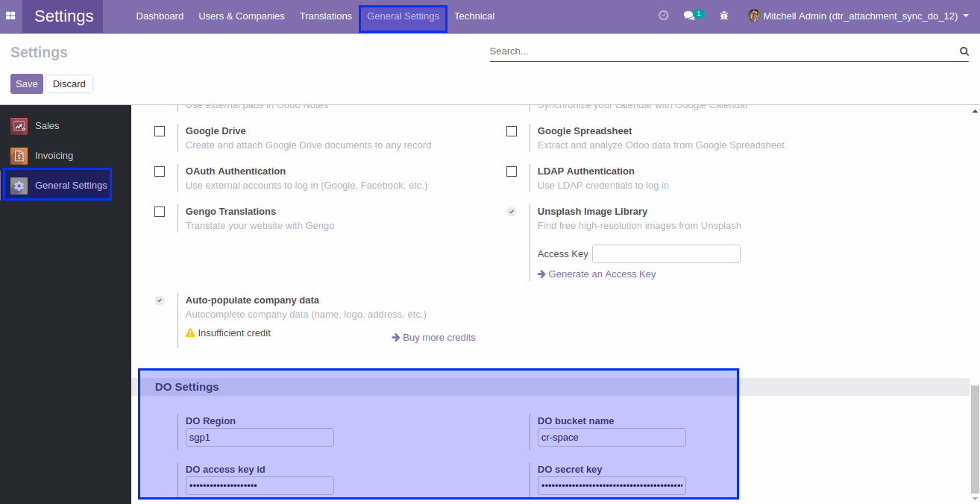
Task: Click the 'Settings' breadcrumb heading
Action: click(39, 52)
